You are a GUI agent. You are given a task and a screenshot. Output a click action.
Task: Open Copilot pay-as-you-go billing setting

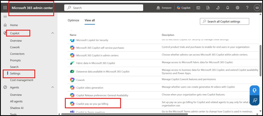click(92, 104)
